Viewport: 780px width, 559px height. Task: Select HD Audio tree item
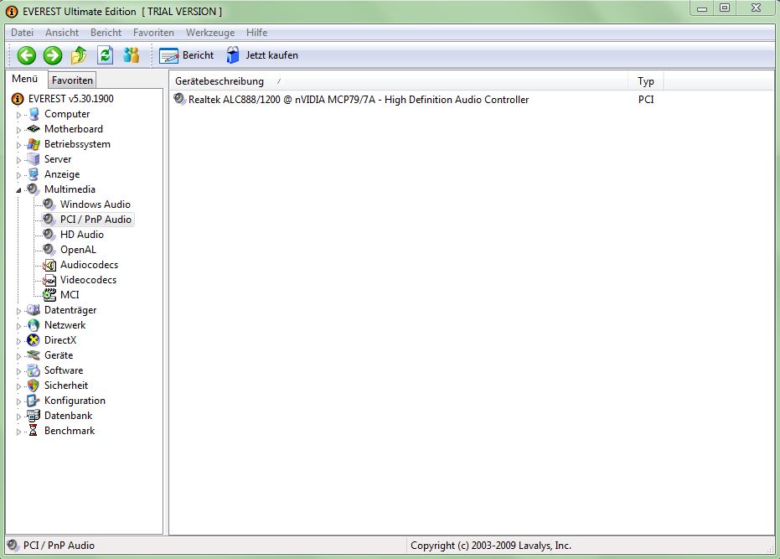pos(81,235)
